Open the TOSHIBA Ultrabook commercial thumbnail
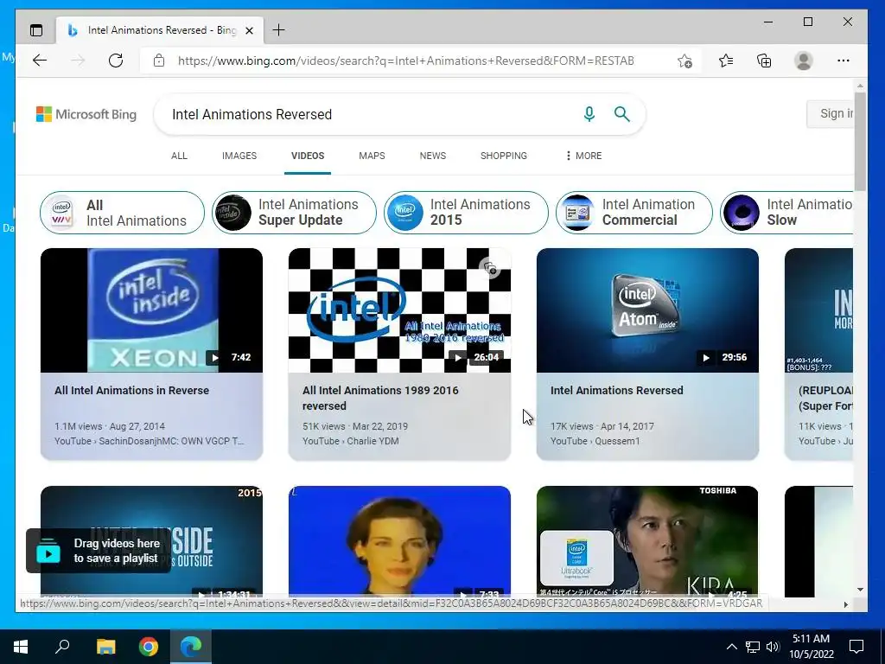Image resolution: width=885 pixels, height=664 pixels. 647,541
